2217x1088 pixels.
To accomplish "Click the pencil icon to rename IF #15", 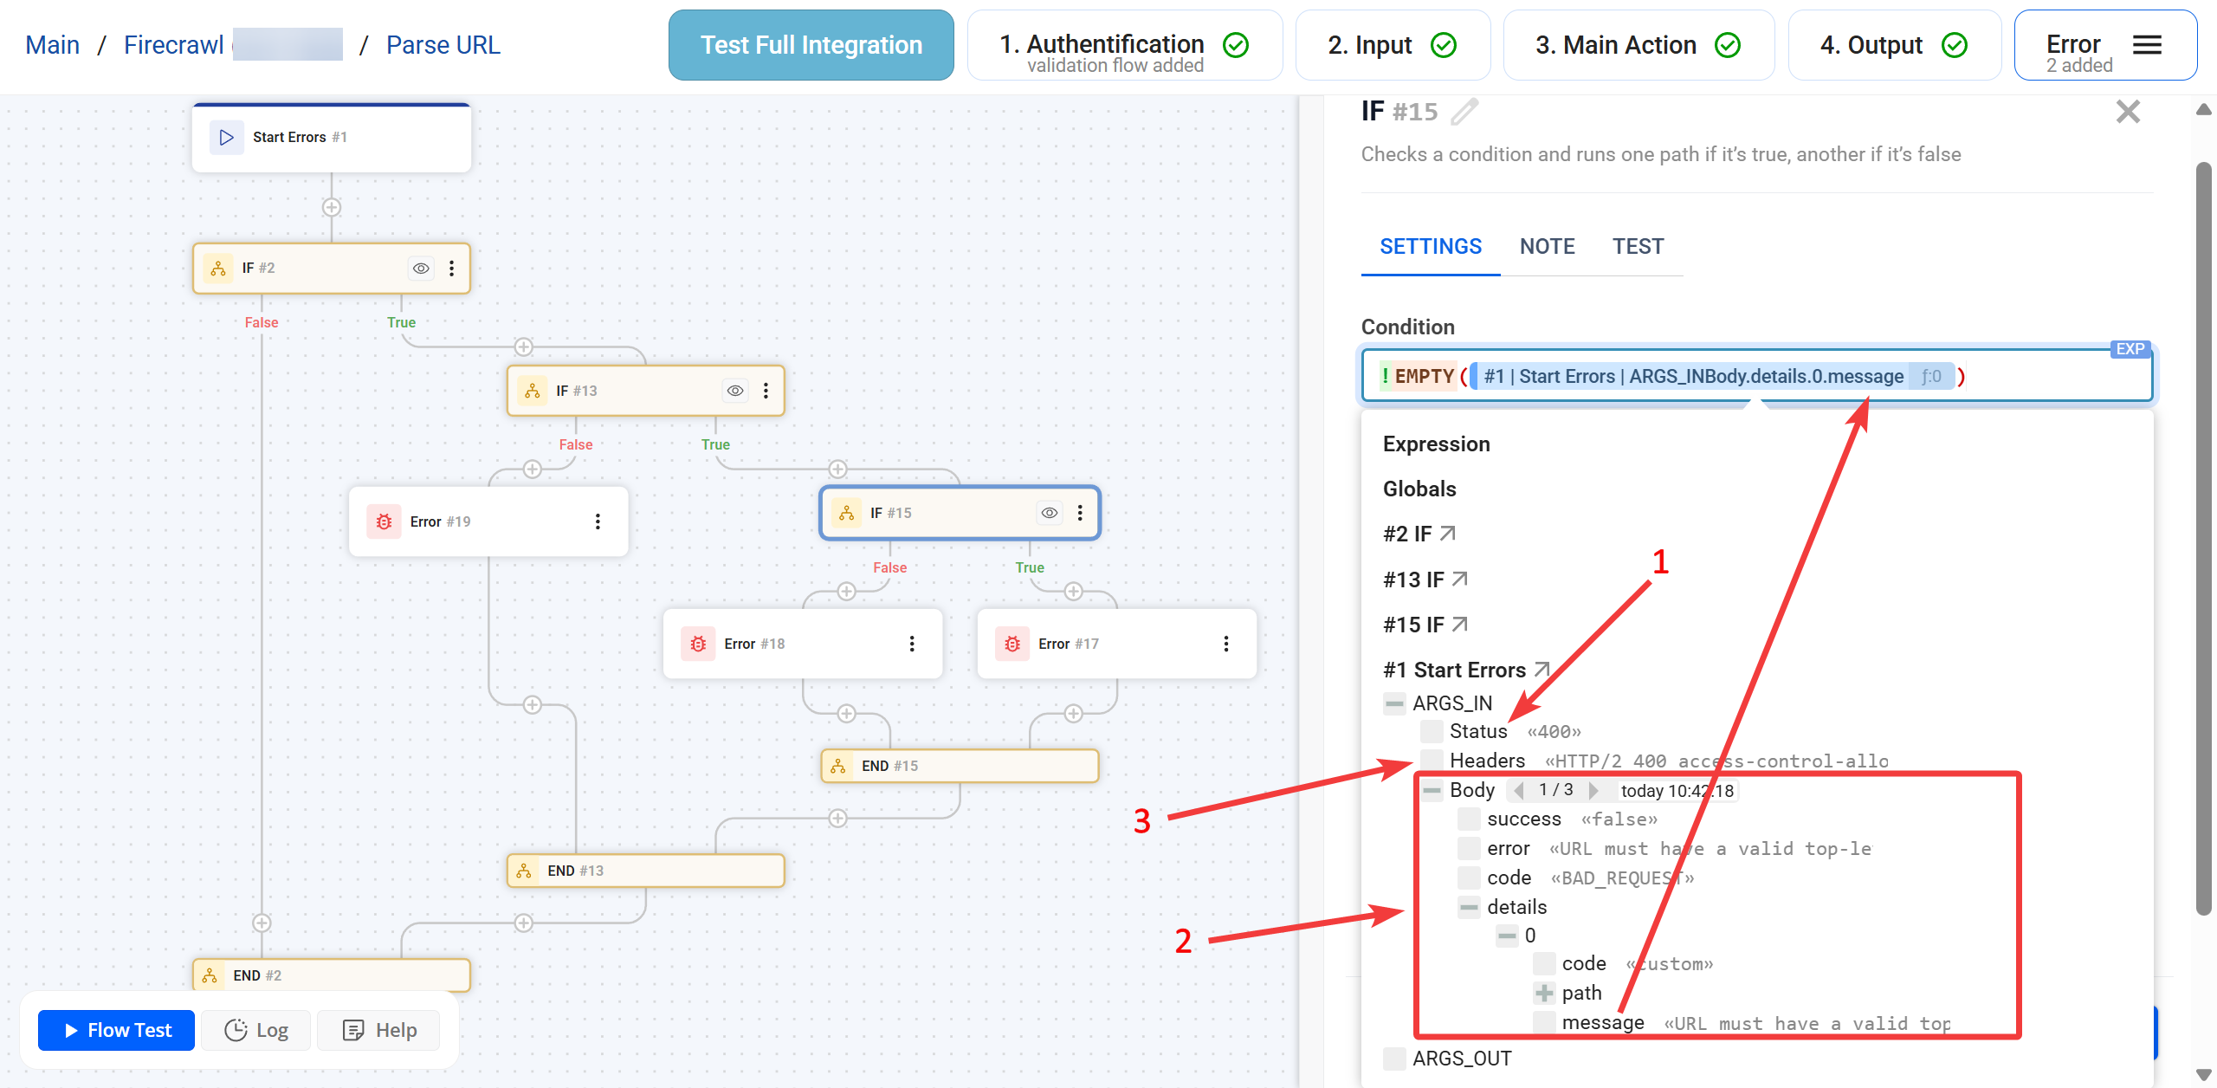I will coord(1464,112).
